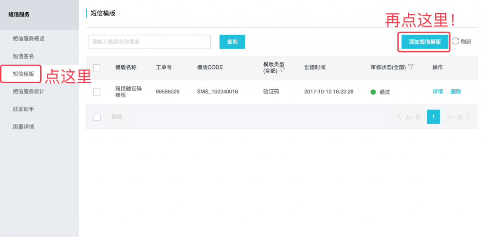The height and width of the screenshot is (237, 485).
Task: Open the 模版类型 filter funnel icon
Action: [282, 70]
